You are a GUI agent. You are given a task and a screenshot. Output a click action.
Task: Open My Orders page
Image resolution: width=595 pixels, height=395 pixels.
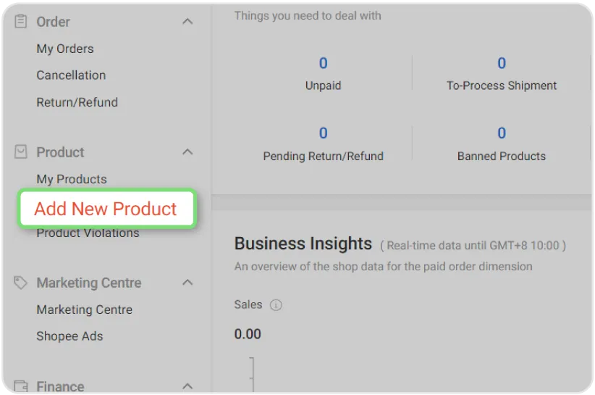[65, 49]
